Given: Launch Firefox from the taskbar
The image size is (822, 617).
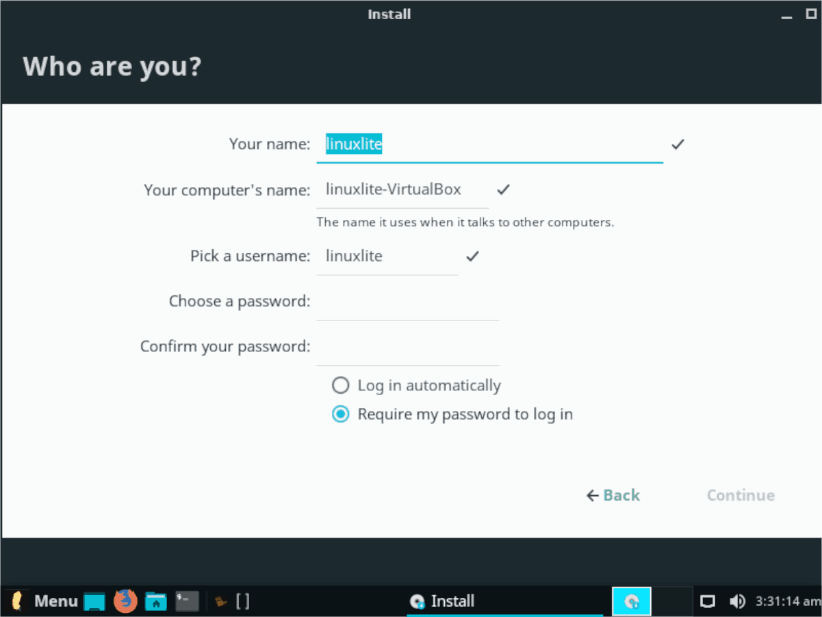Looking at the screenshot, I should click(125, 601).
